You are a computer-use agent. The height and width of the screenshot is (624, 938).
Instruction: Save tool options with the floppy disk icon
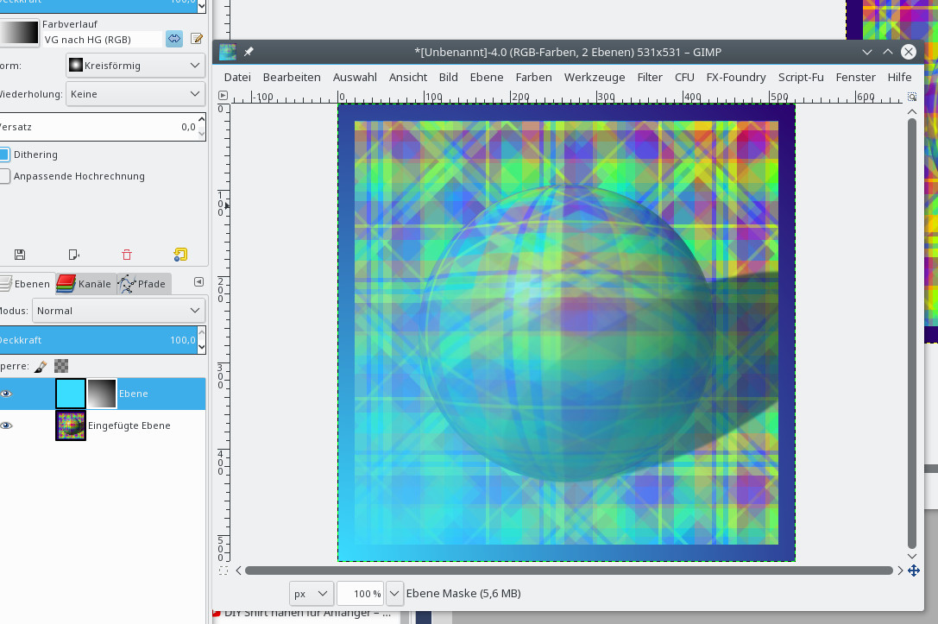(x=20, y=254)
